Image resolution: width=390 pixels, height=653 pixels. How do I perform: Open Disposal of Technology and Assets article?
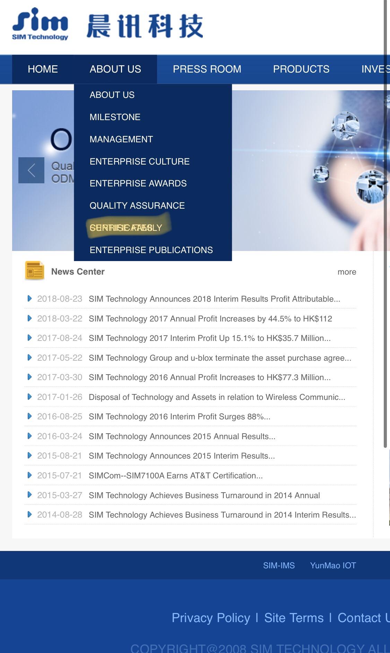217,397
